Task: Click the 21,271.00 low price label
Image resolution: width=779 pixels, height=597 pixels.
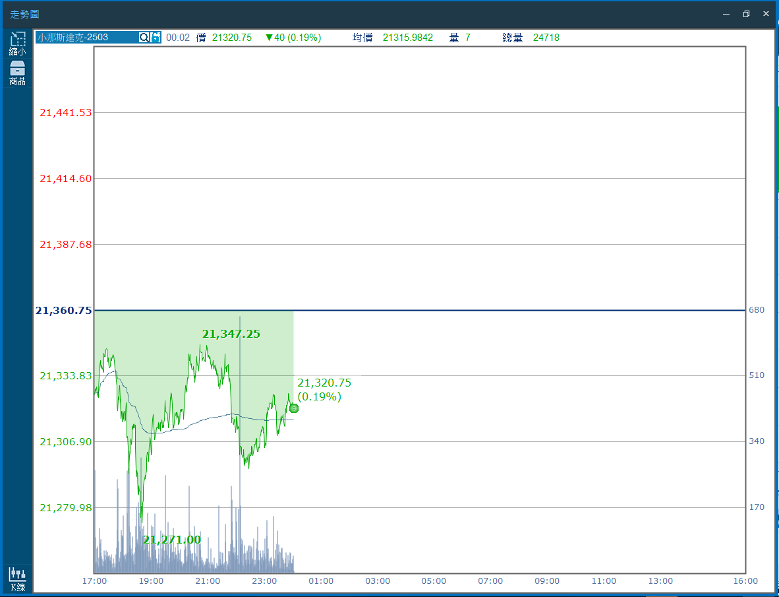Action: (171, 540)
